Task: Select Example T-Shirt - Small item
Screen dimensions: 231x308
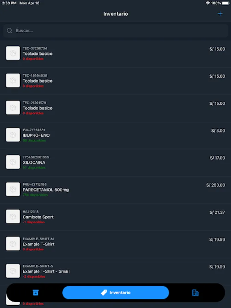Action: tap(46, 271)
